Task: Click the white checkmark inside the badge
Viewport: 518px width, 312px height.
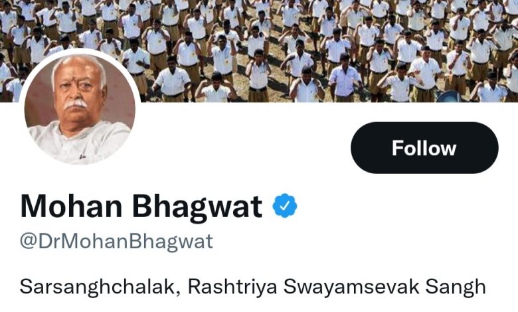Action: (285, 206)
